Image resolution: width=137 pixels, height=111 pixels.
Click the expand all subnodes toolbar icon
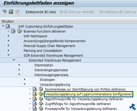click(5, 12)
